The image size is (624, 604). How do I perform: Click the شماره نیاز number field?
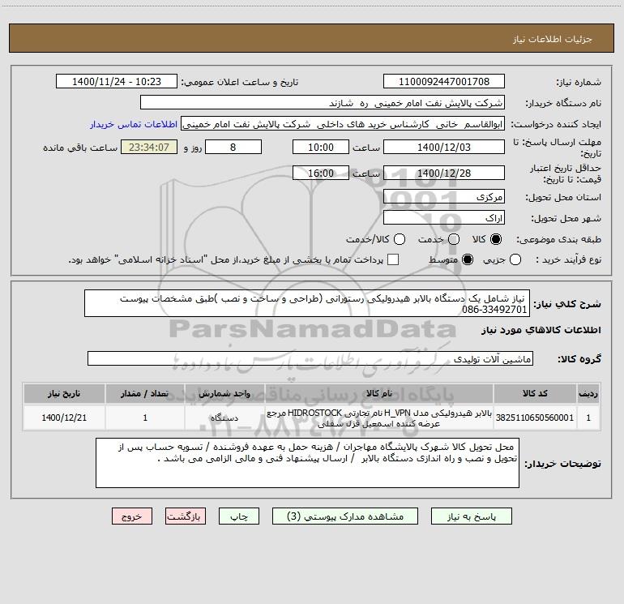(444, 81)
